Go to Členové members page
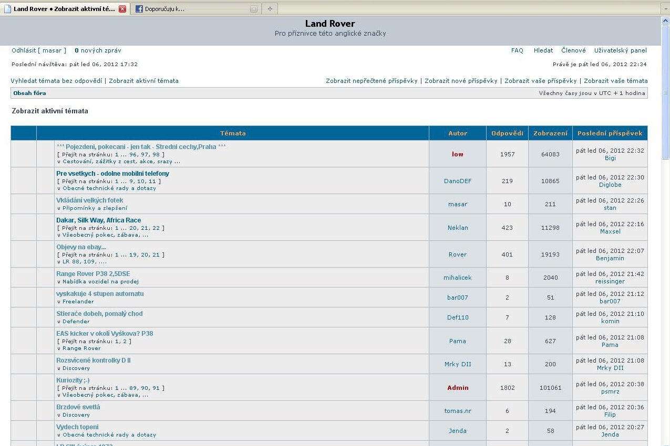This screenshot has height=446, width=670. click(573, 50)
